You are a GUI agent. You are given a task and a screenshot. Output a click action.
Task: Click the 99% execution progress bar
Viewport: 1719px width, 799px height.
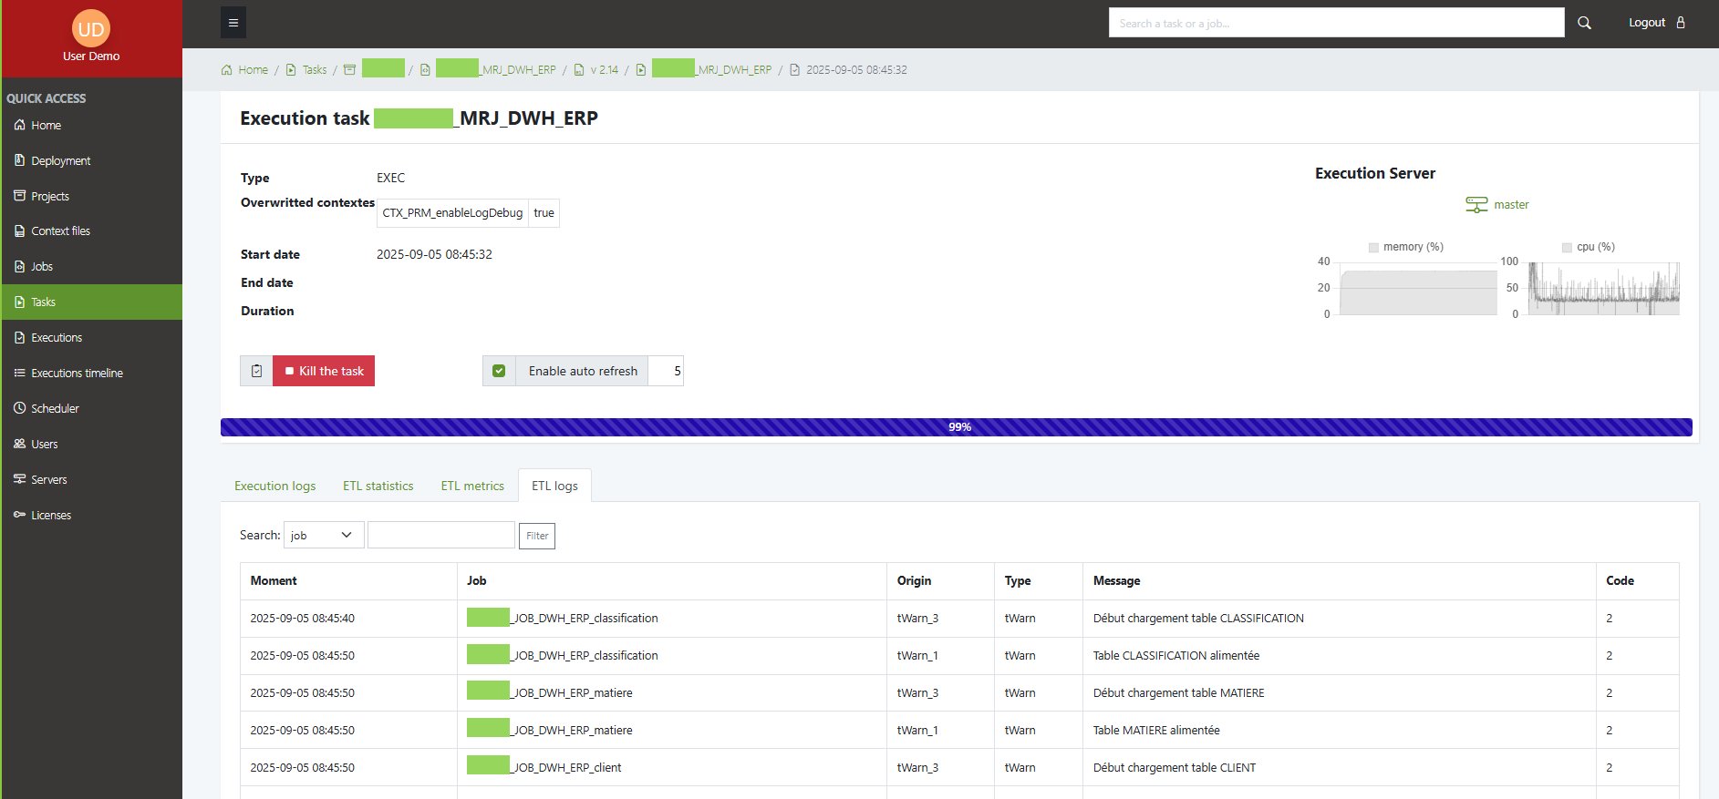[x=957, y=427]
